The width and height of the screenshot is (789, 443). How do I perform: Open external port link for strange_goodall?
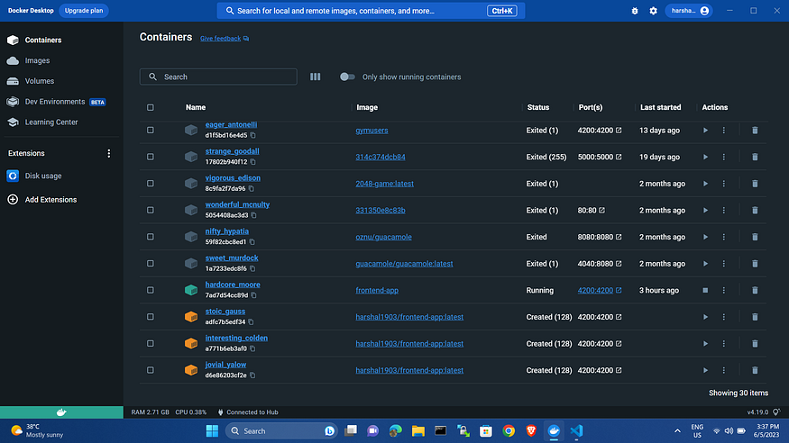[619, 157]
